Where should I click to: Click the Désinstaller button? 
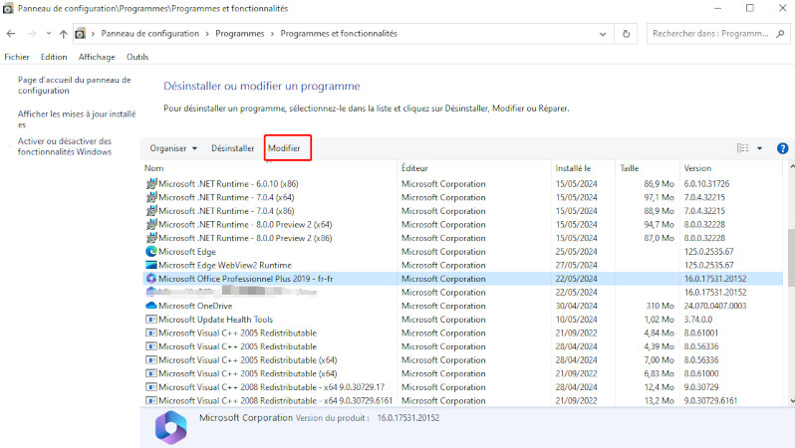click(x=232, y=148)
